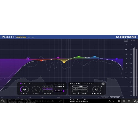Favorite the preset with the heart icon

tap(114, 101)
